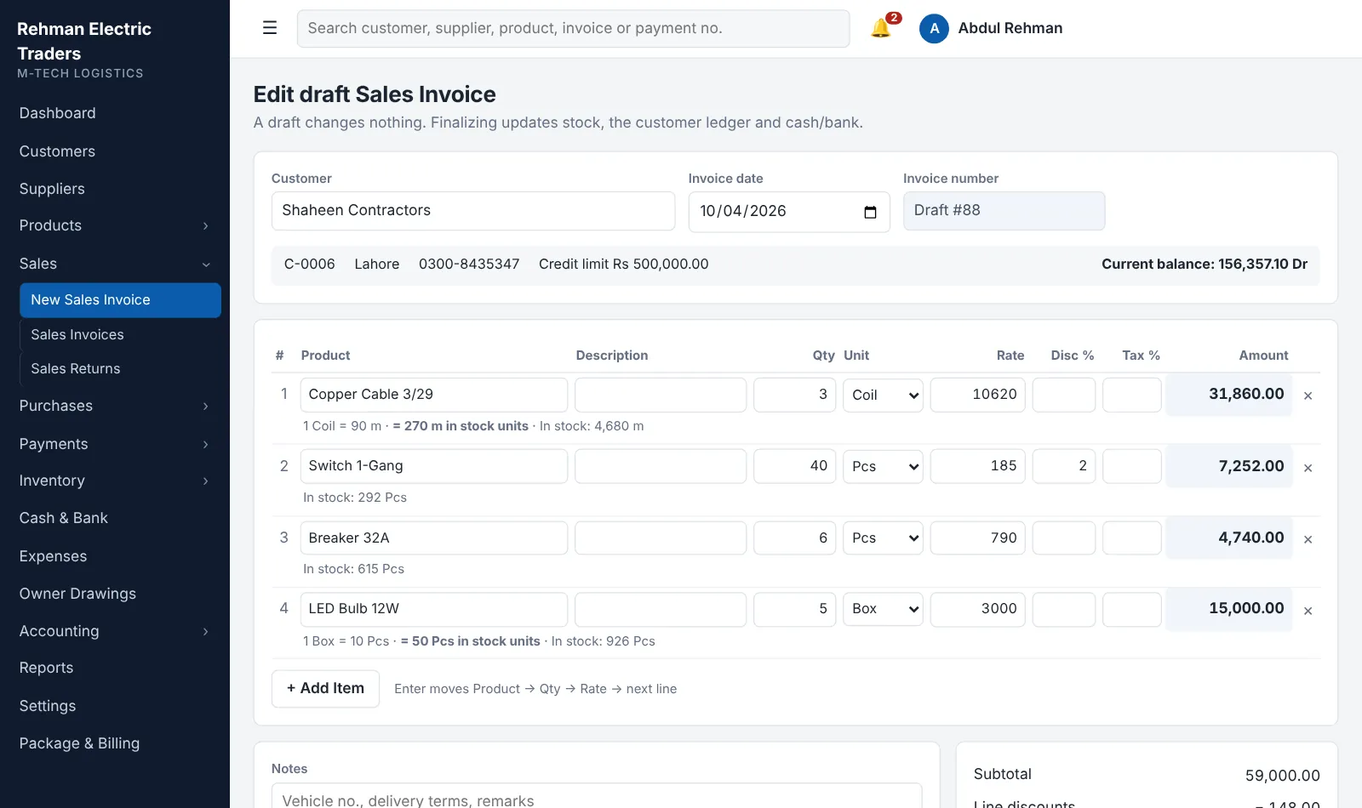The height and width of the screenshot is (808, 1362).
Task: Toggle the hamburger sidebar menu
Action: tap(270, 28)
